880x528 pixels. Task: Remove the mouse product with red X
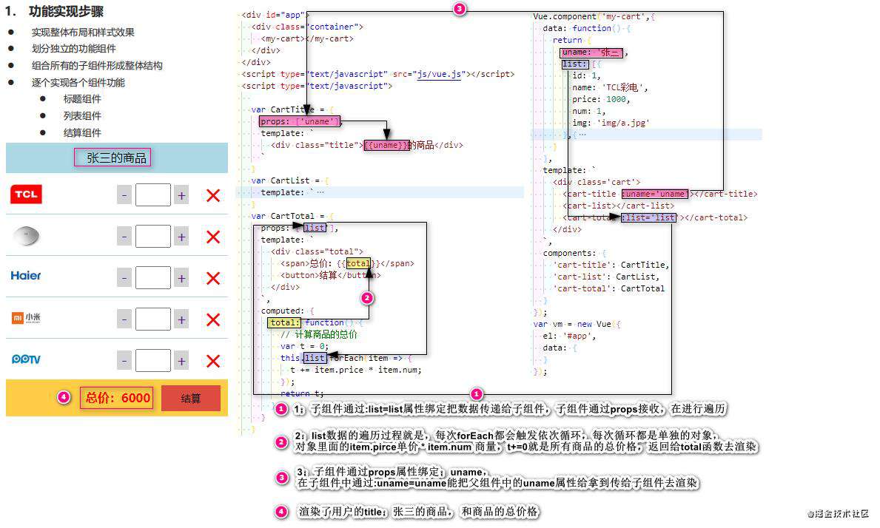pyautogui.click(x=212, y=237)
